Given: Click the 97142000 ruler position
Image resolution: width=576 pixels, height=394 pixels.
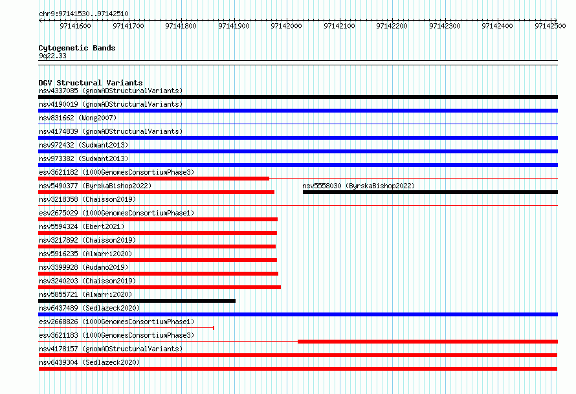Looking at the screenshot, I should 287,26.
